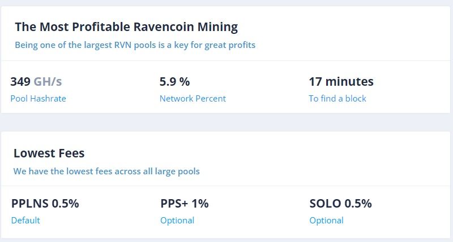Select the Pool Hashrate label
This screenshot has height=242, width=453.
point(38,99)
